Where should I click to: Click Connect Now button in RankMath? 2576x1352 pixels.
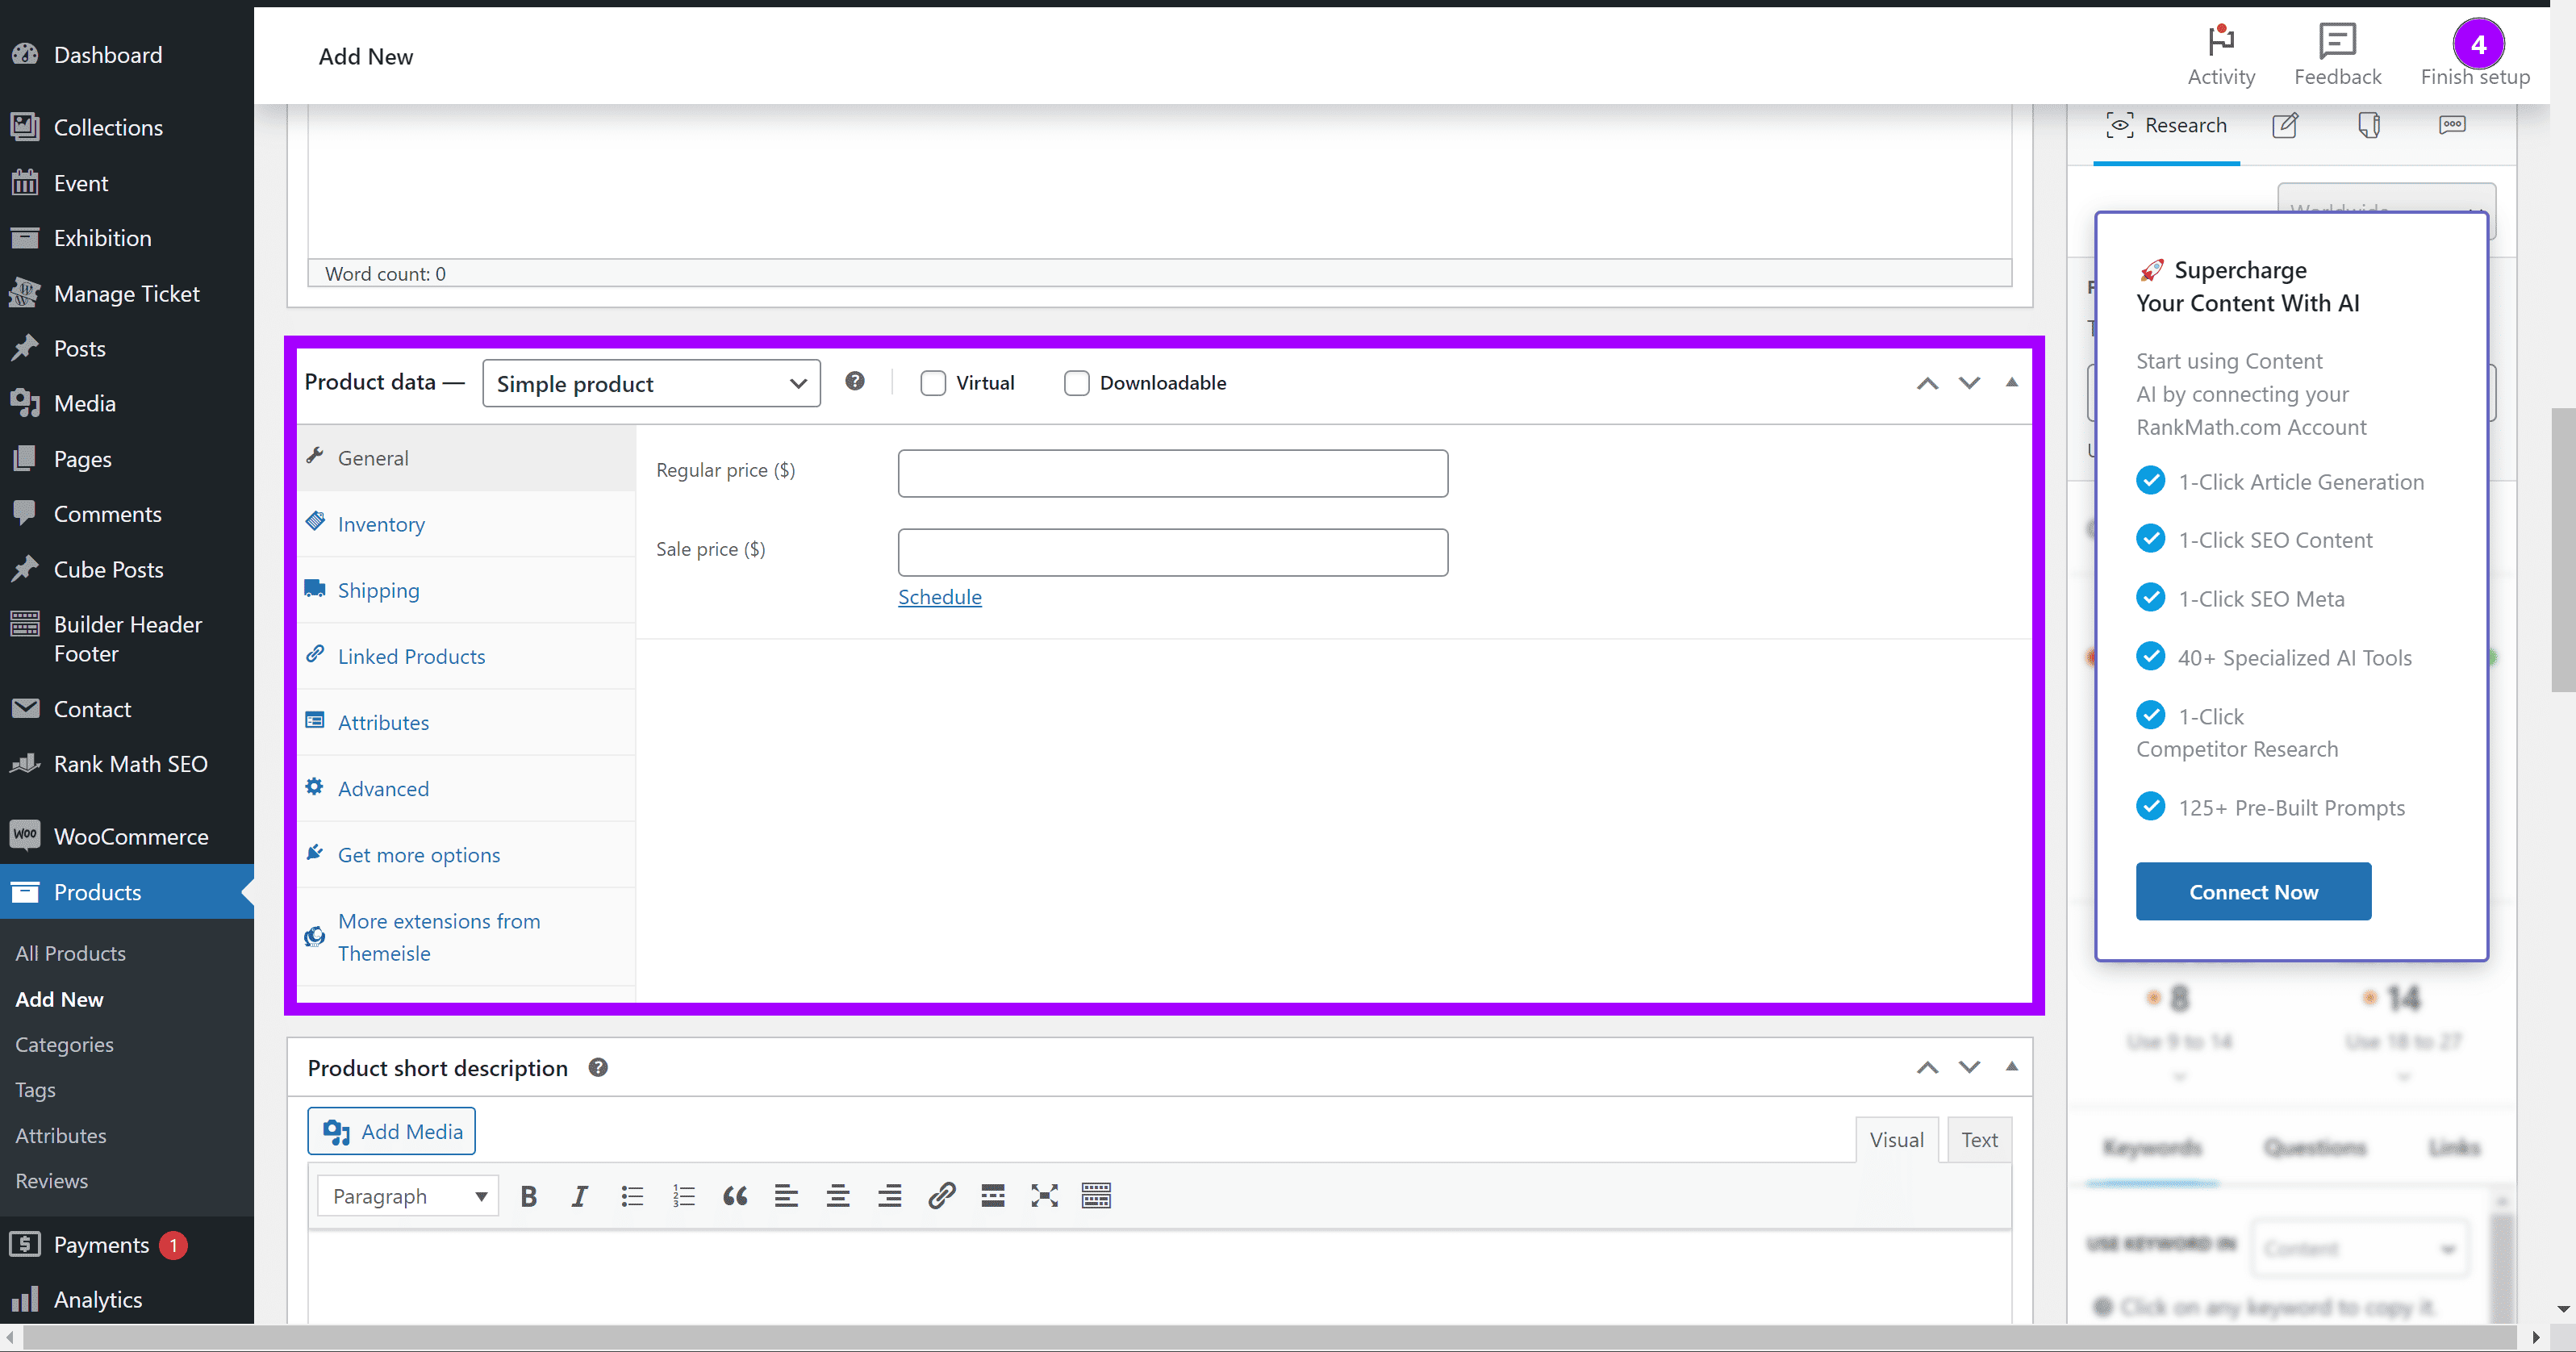pos(2252,891)
